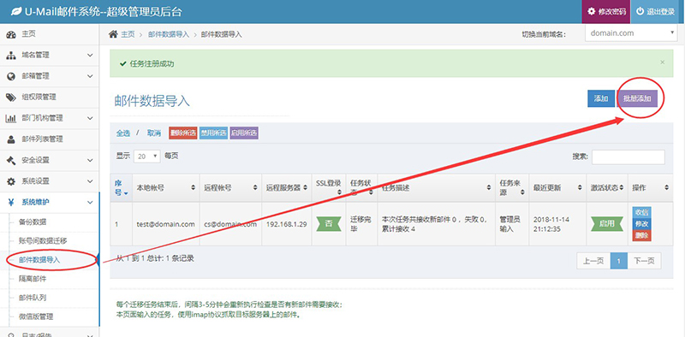Toggle the SSL登录 否 flag
The image size is (685, 337).
329,223
